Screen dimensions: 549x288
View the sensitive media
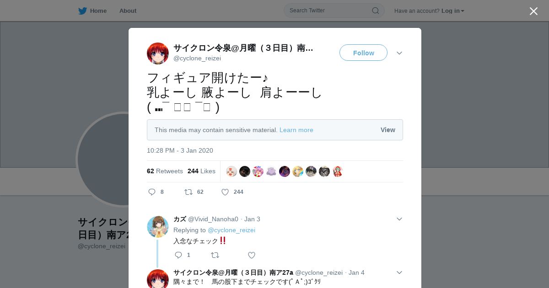(x=388, y=130)
